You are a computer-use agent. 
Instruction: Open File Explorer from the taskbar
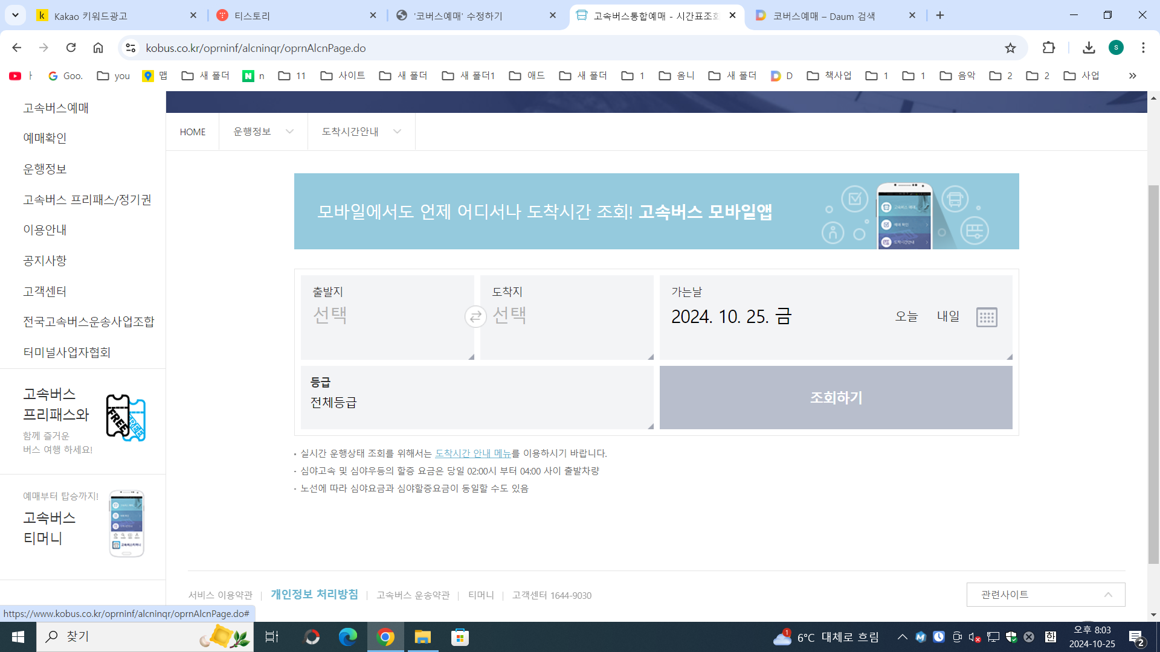pos(422,637)
